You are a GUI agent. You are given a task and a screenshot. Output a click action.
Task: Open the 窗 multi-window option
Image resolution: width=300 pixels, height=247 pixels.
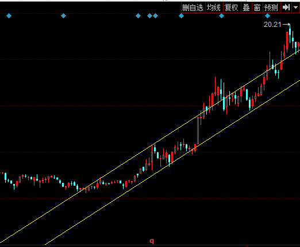(x=257, y=7)
